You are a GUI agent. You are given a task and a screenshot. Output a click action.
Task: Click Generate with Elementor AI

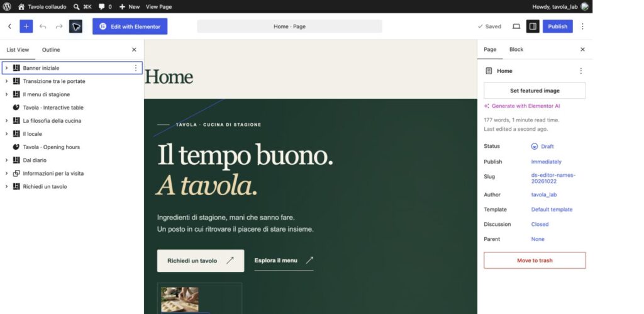point(522,106)
